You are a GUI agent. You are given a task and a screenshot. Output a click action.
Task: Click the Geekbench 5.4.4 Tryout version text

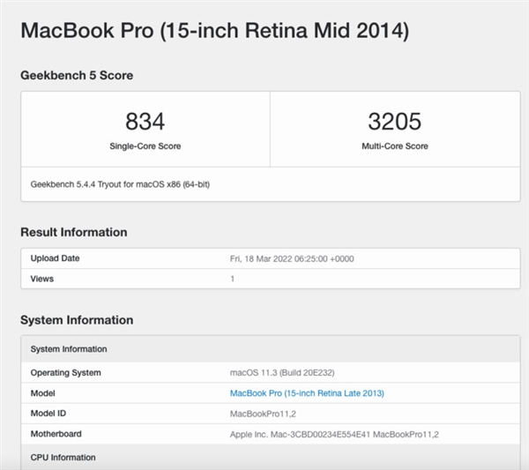coord(120,184)
